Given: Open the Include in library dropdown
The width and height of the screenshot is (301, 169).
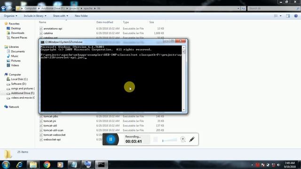Looking at the screenshot, I should click(35, 16).
